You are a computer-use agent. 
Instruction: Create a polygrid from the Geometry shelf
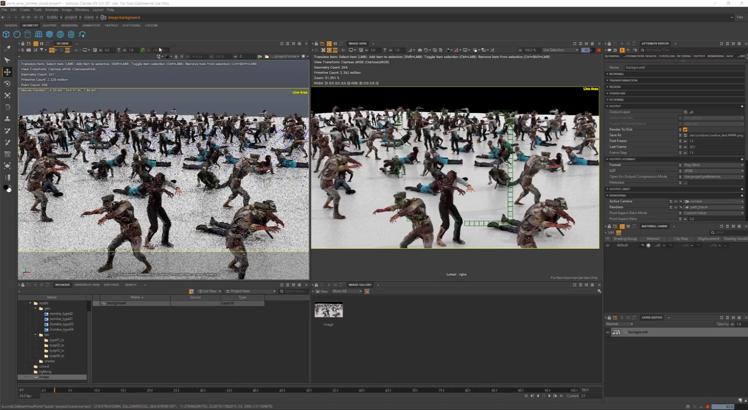tap(39, 34)
